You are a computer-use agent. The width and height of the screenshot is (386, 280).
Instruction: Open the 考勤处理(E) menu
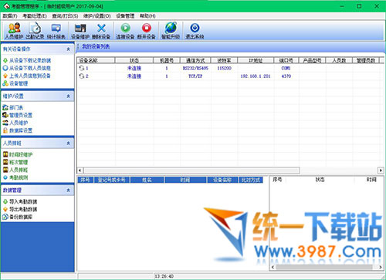tap(35, 16)
